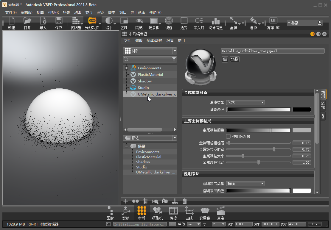
Task: Open the 向上 Z axis dropdown
Action: pos(219,224)
